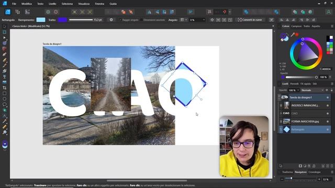Viewport: 335px width, 188px height.
Task: Click the horizontal canvas scrollbar
Action: pos(147,181)
